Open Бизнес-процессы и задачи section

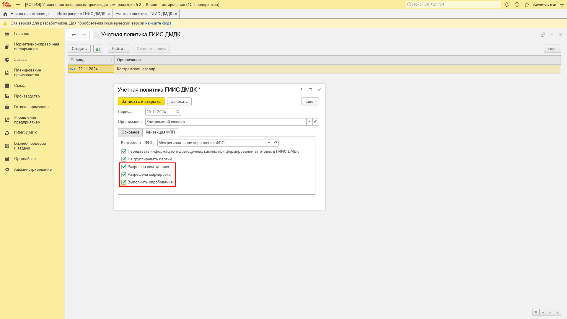tap(30, 146)
